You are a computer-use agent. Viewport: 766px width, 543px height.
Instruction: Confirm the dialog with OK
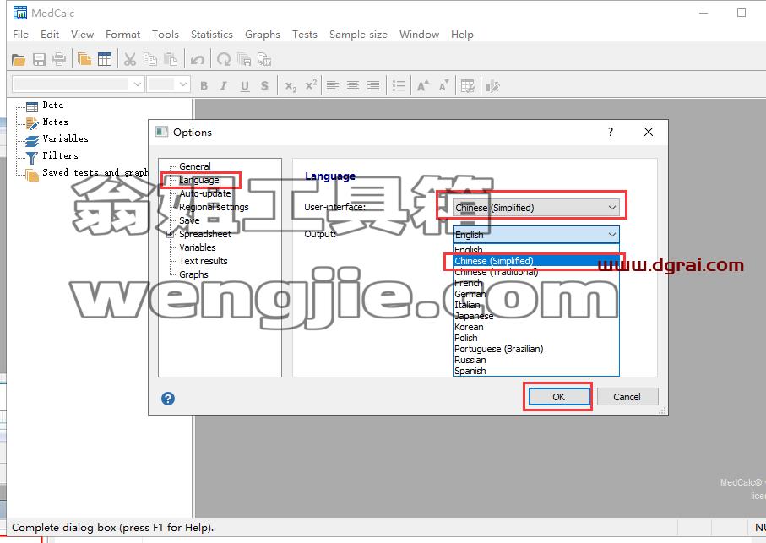tap(558, 397)
